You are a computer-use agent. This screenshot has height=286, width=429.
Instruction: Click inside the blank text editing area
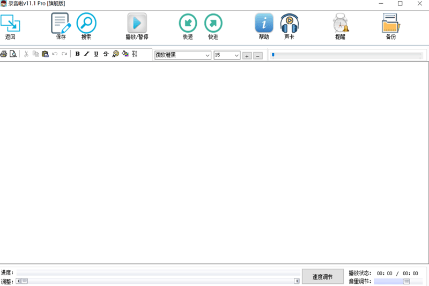(x=214, y=161)
